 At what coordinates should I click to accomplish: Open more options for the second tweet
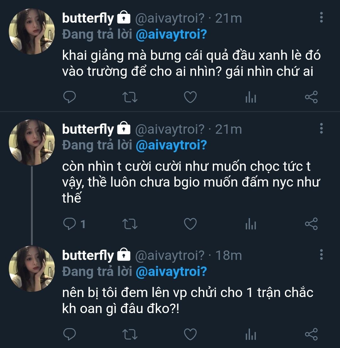tap(321, 128)
